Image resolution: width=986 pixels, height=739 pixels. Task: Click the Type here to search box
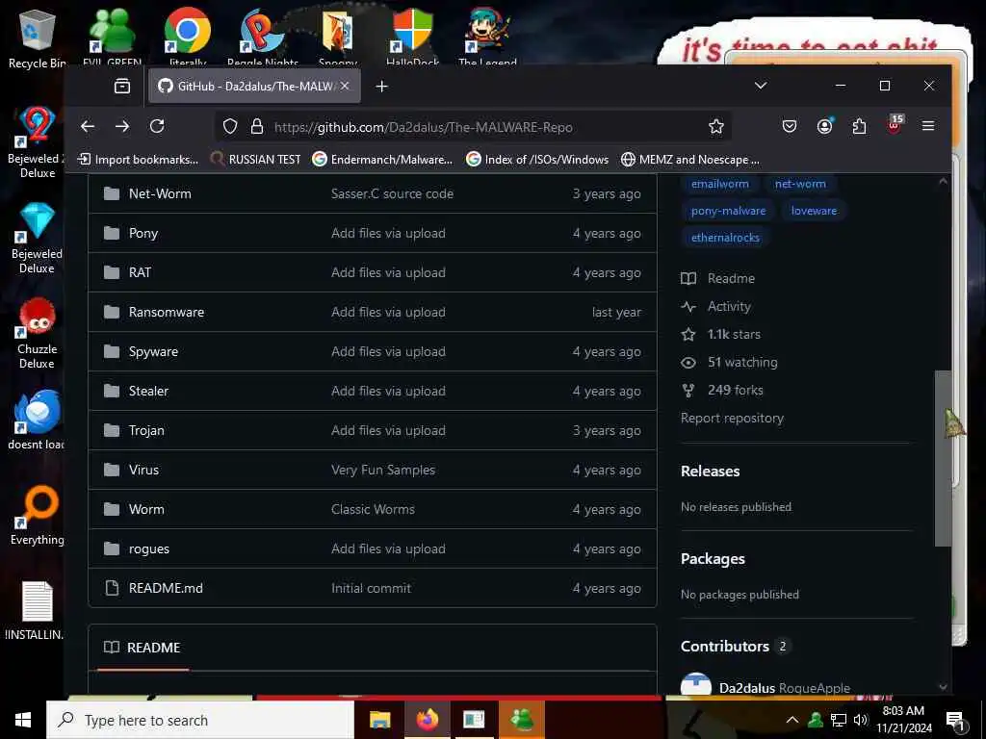click(x=200, y=720)
